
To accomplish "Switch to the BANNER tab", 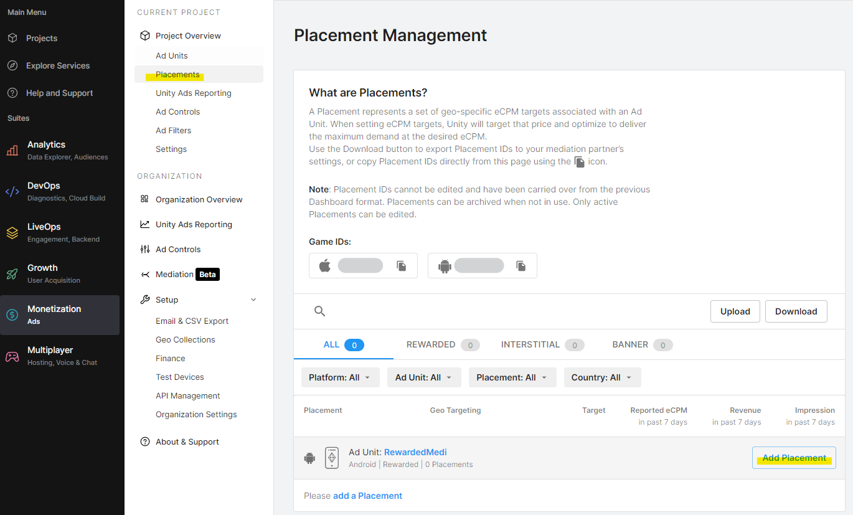I will pyautogui.click(x=642, y=344).
